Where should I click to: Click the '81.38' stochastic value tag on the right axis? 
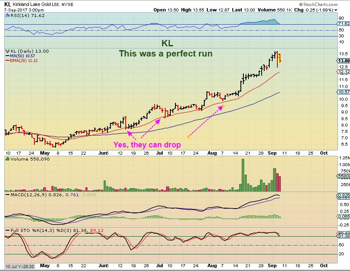(344, 236)
